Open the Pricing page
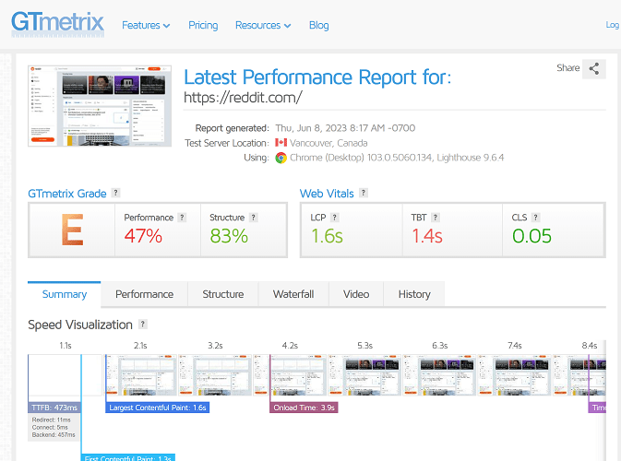 tap(203, 25)
